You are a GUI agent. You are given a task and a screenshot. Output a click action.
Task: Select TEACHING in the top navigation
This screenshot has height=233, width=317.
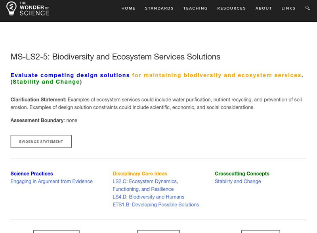(x=195, y=8)
